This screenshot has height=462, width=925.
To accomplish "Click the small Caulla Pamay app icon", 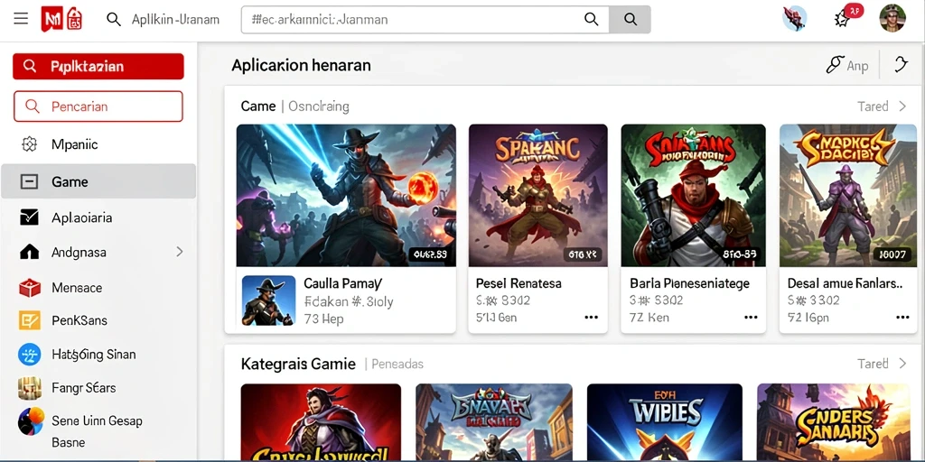I will [x=268, y=300].
